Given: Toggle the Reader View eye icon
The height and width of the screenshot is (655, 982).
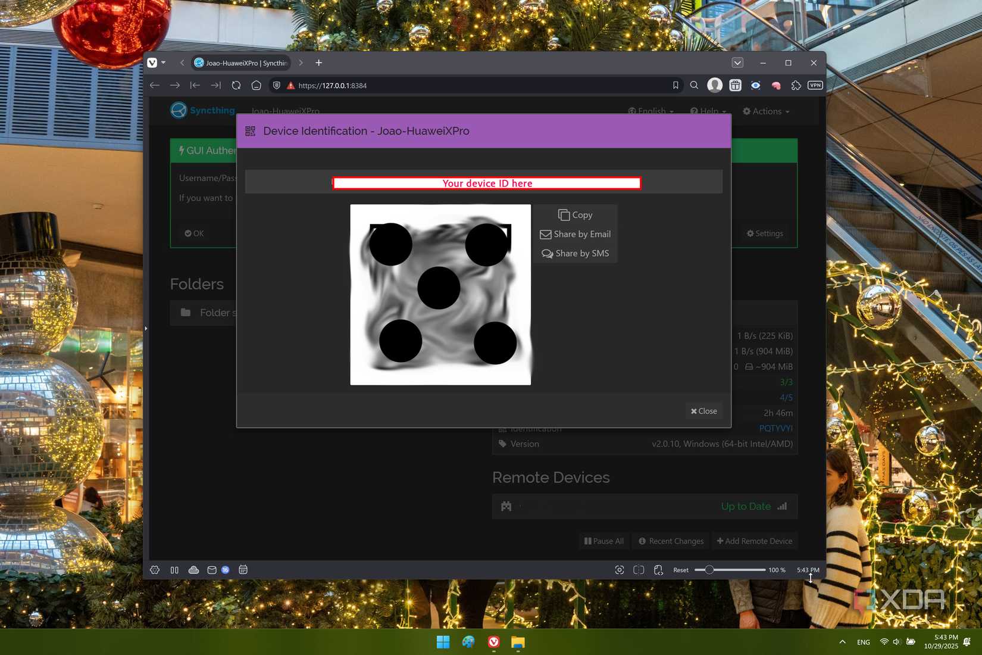Looking at the screenshot, I should coord(755,85).
